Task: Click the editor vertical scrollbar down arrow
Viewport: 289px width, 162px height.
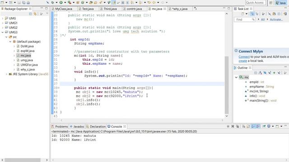Action: click(x=227, y=116)
